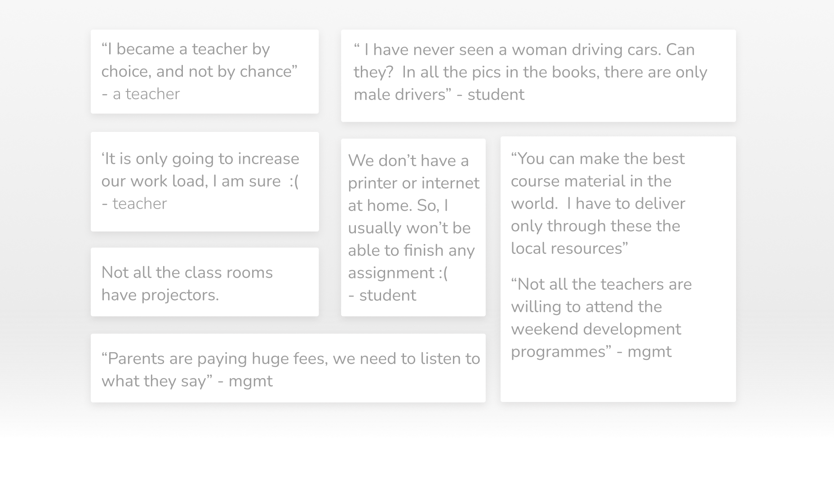834x489 pixels.
Task: Select the "male drivers" phrase in the student quote
Action: 399,95
